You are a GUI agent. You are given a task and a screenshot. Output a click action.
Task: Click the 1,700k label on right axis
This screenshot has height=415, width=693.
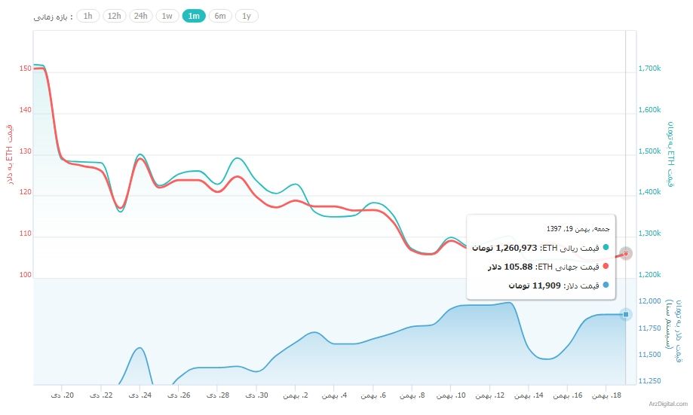(x=650, y=69)
